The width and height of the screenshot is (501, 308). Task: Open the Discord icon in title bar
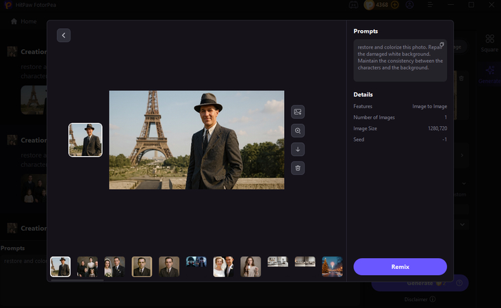(353, 5)
